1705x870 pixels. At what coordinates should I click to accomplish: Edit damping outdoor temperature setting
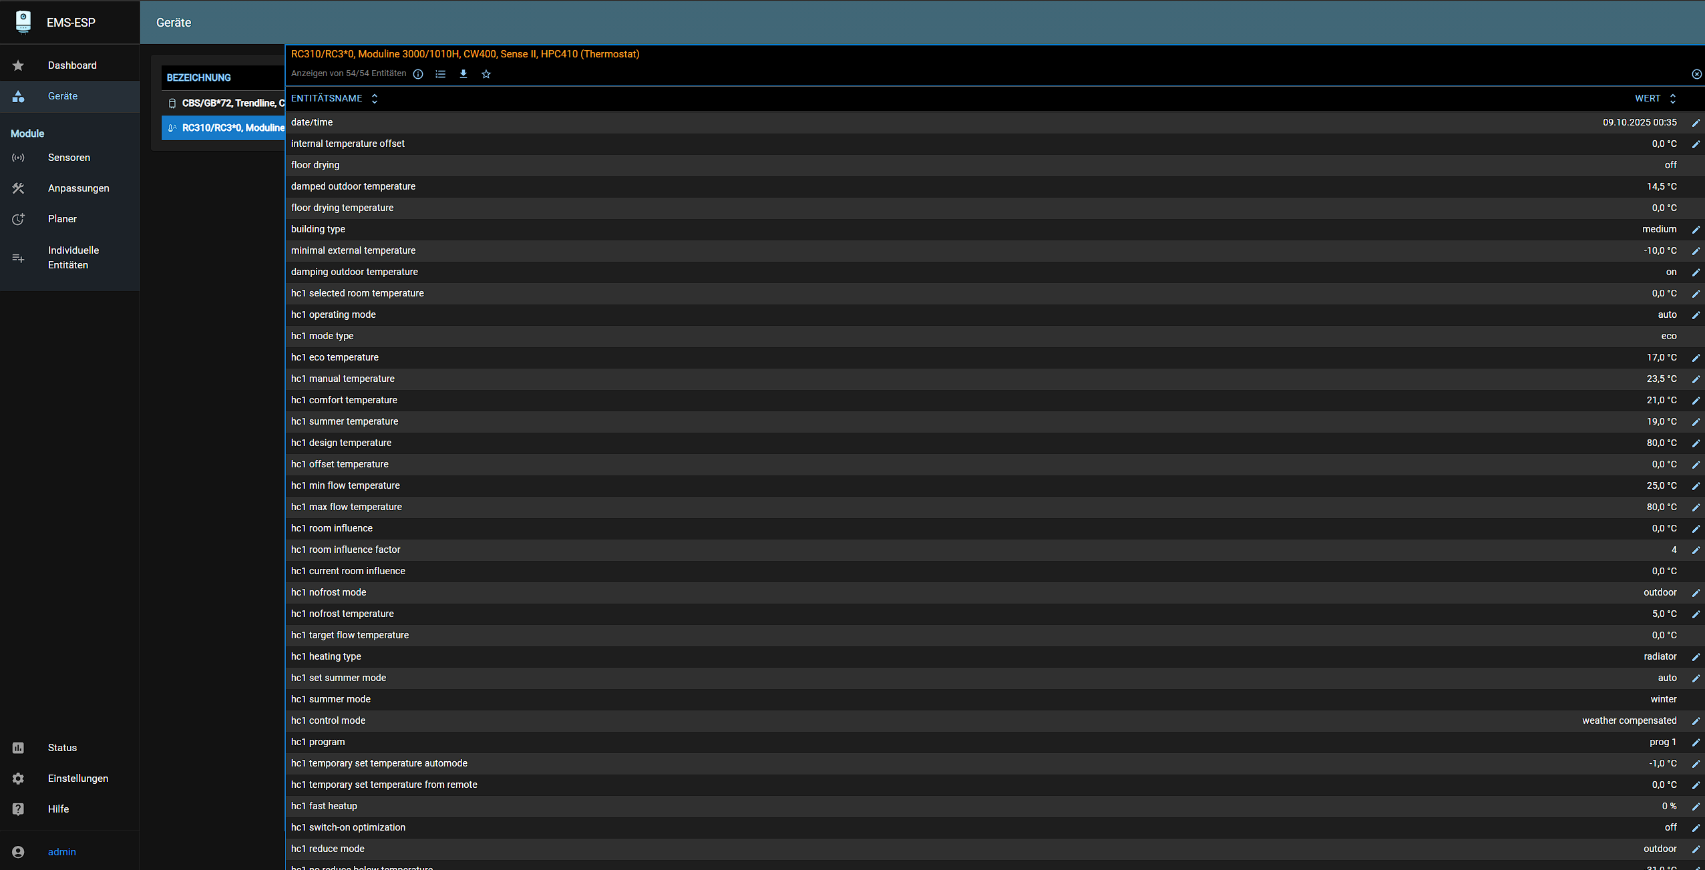[x=1696, y=272]
